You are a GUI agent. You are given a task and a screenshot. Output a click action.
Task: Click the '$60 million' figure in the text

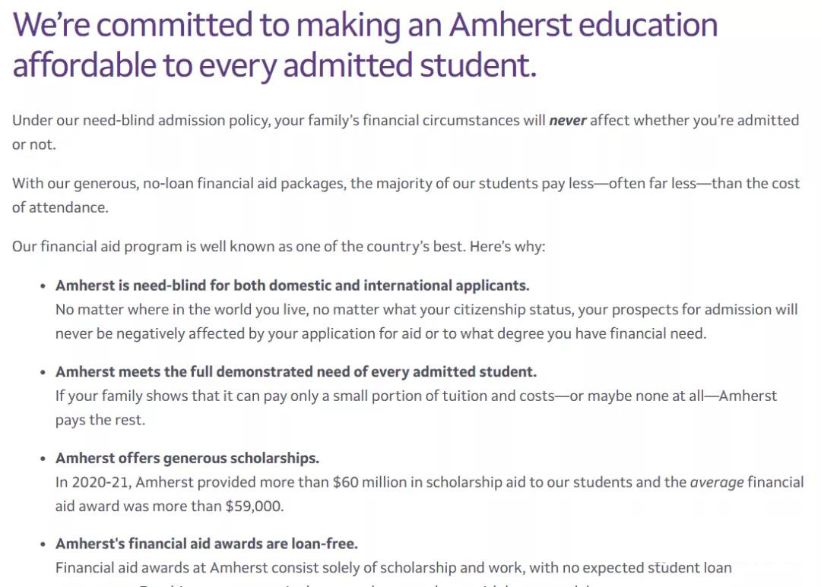369,482
